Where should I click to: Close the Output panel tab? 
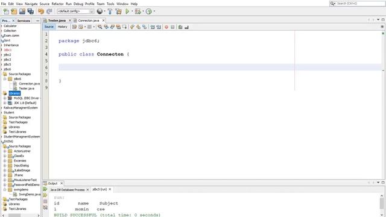(x=62, y=183)
